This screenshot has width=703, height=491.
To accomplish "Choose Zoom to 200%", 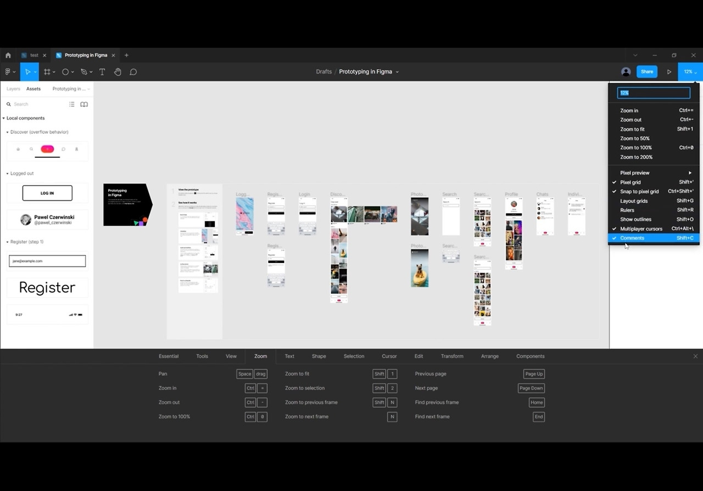I will pos(654,158).
